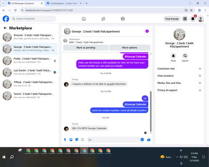Open the Groups icon in top navigation
The image size is (209, 167).
(x=123, y=19)
